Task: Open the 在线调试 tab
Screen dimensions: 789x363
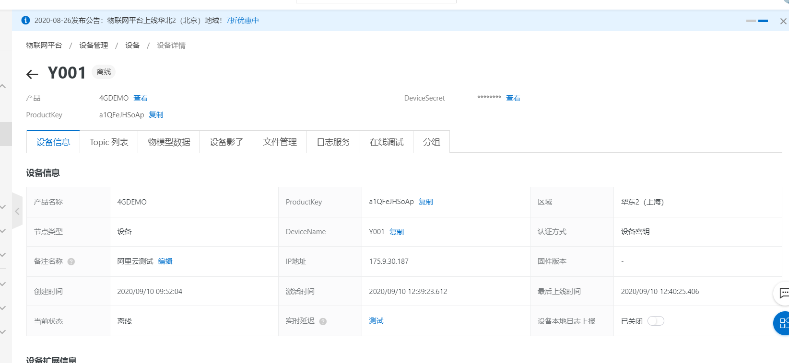Action: click(x=387, y=142)
